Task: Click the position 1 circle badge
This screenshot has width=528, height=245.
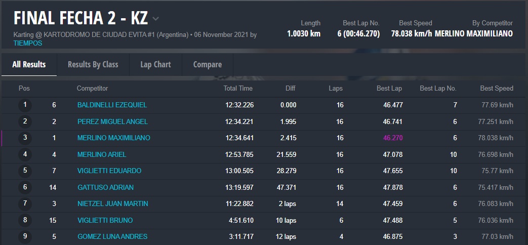Action: tap(24, 105)
